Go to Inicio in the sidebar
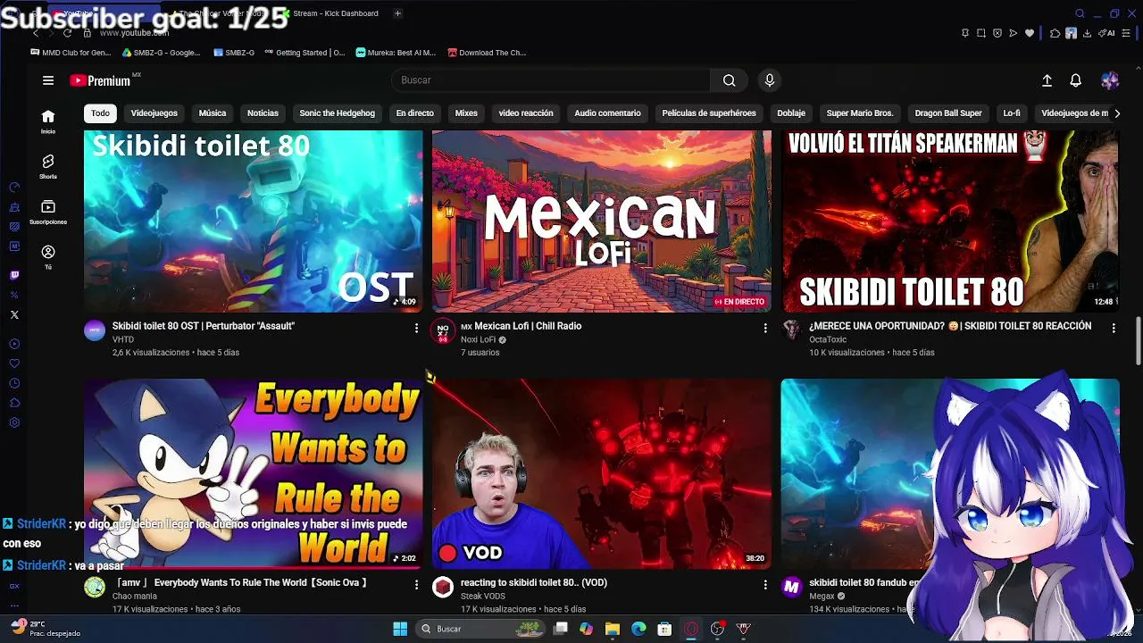Viewport: 1143px width, 643px height. [48, 121]
